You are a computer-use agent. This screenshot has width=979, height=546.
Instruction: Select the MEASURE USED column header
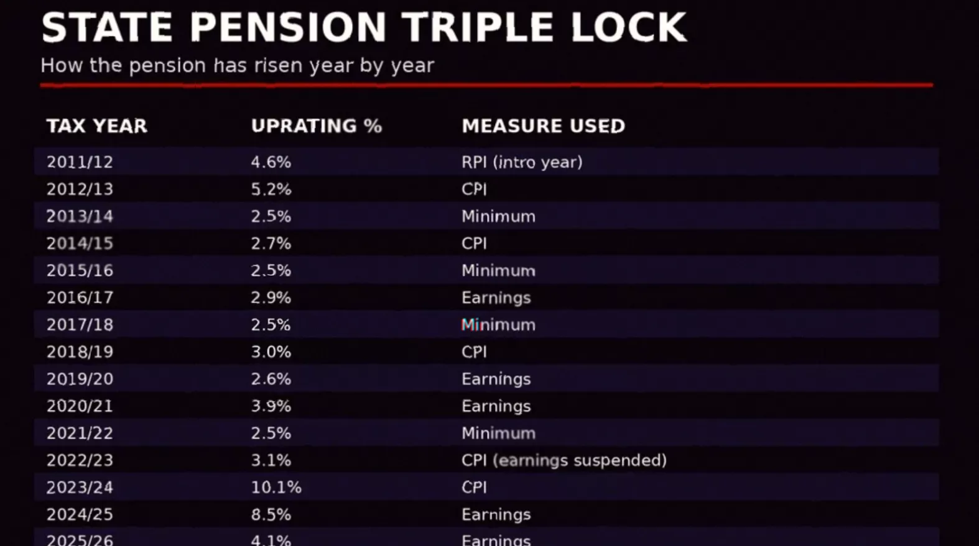pos(543,126)
